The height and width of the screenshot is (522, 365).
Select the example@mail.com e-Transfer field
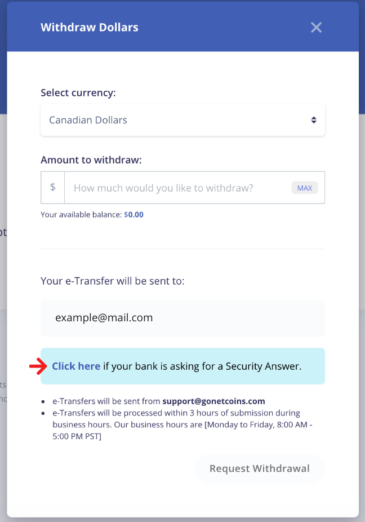click(x=182, y=318)
